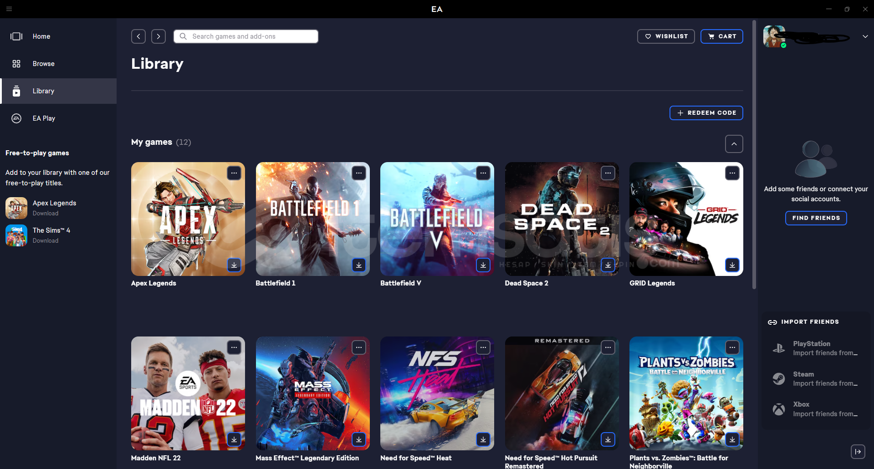Open options menu for Battlefield 1
The width and height of the screenshot is (874, 469).
(x=359, y=173)
